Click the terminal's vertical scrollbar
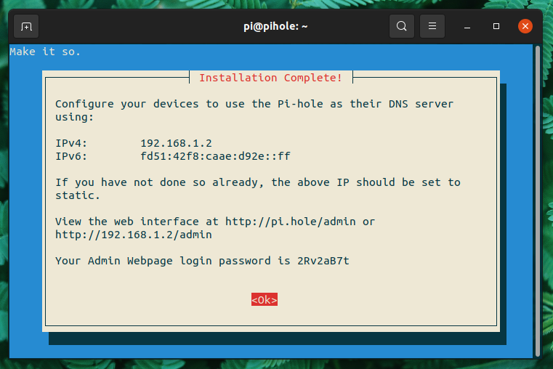Viewport: 553px width, 369px height. coord(538,201)
